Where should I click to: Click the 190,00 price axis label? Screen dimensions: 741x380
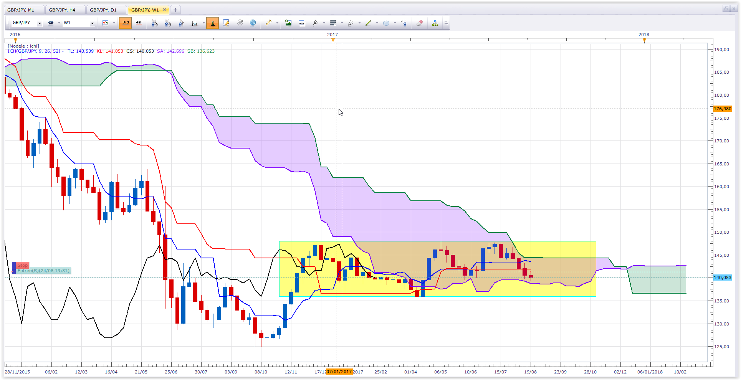[721, 50]
